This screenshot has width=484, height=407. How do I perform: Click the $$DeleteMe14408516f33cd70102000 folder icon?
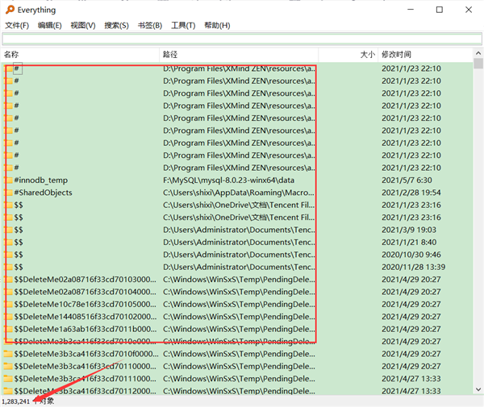point(8,317)
